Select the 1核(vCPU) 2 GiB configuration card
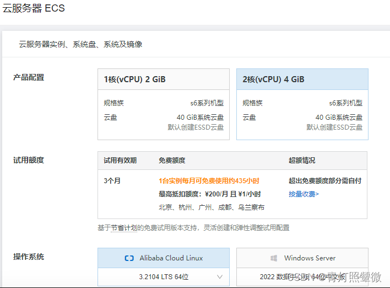 tap(164, 104)
